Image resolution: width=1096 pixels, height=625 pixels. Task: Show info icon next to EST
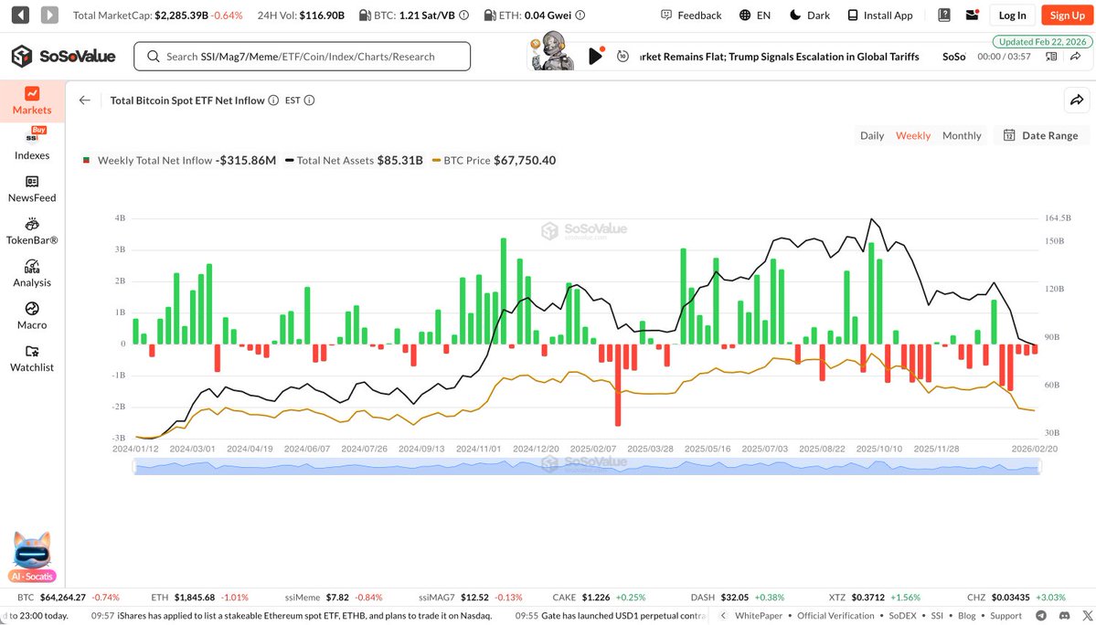309,100
